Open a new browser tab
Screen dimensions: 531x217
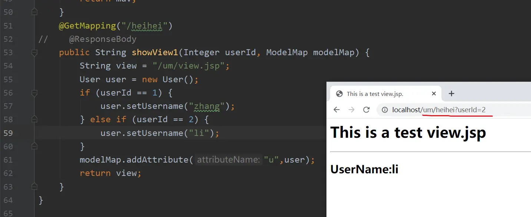451,94
